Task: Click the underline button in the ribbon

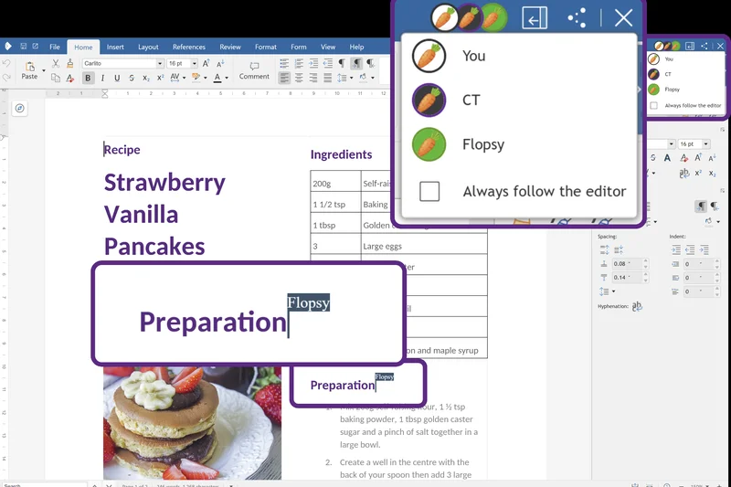Action: tap(116, 79)
